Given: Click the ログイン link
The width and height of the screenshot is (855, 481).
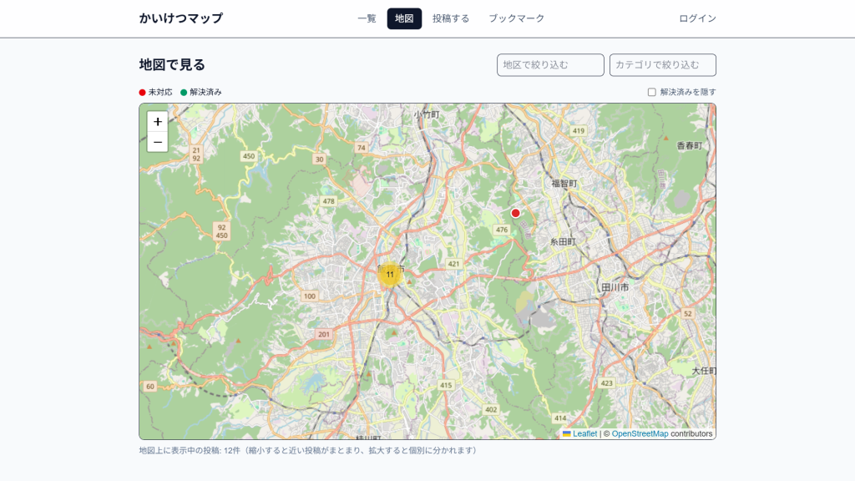Looking at the screenshot, I should click(x=697, y=18).
